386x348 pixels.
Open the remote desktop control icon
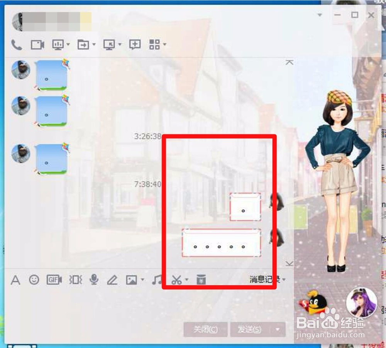click(109, 45)
